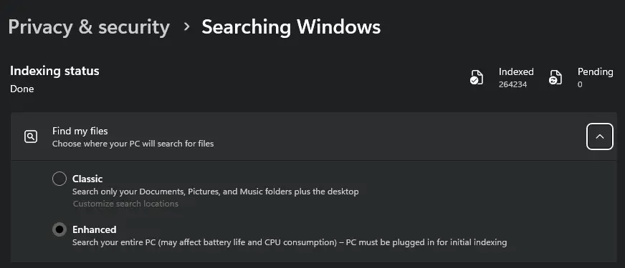Click the Find my files magnifier icon

(31, 137)
